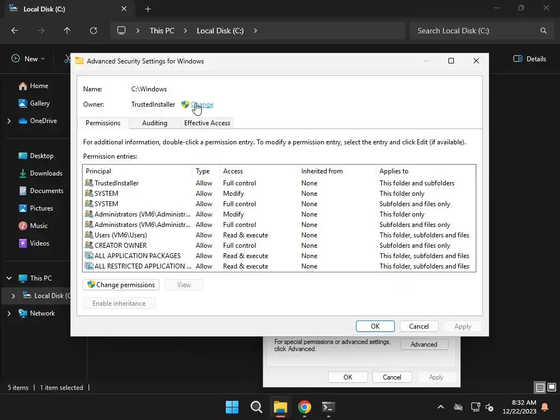Open the New dropdown menu

28,59
